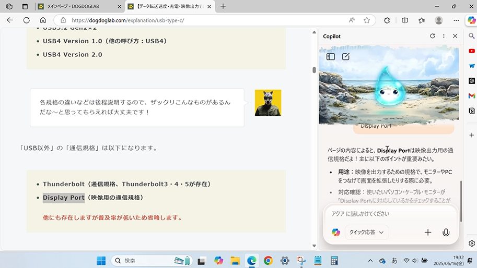
Task: Switch to the メインページ - DOGDOGLAB tab
Action: tap(78, 6)
